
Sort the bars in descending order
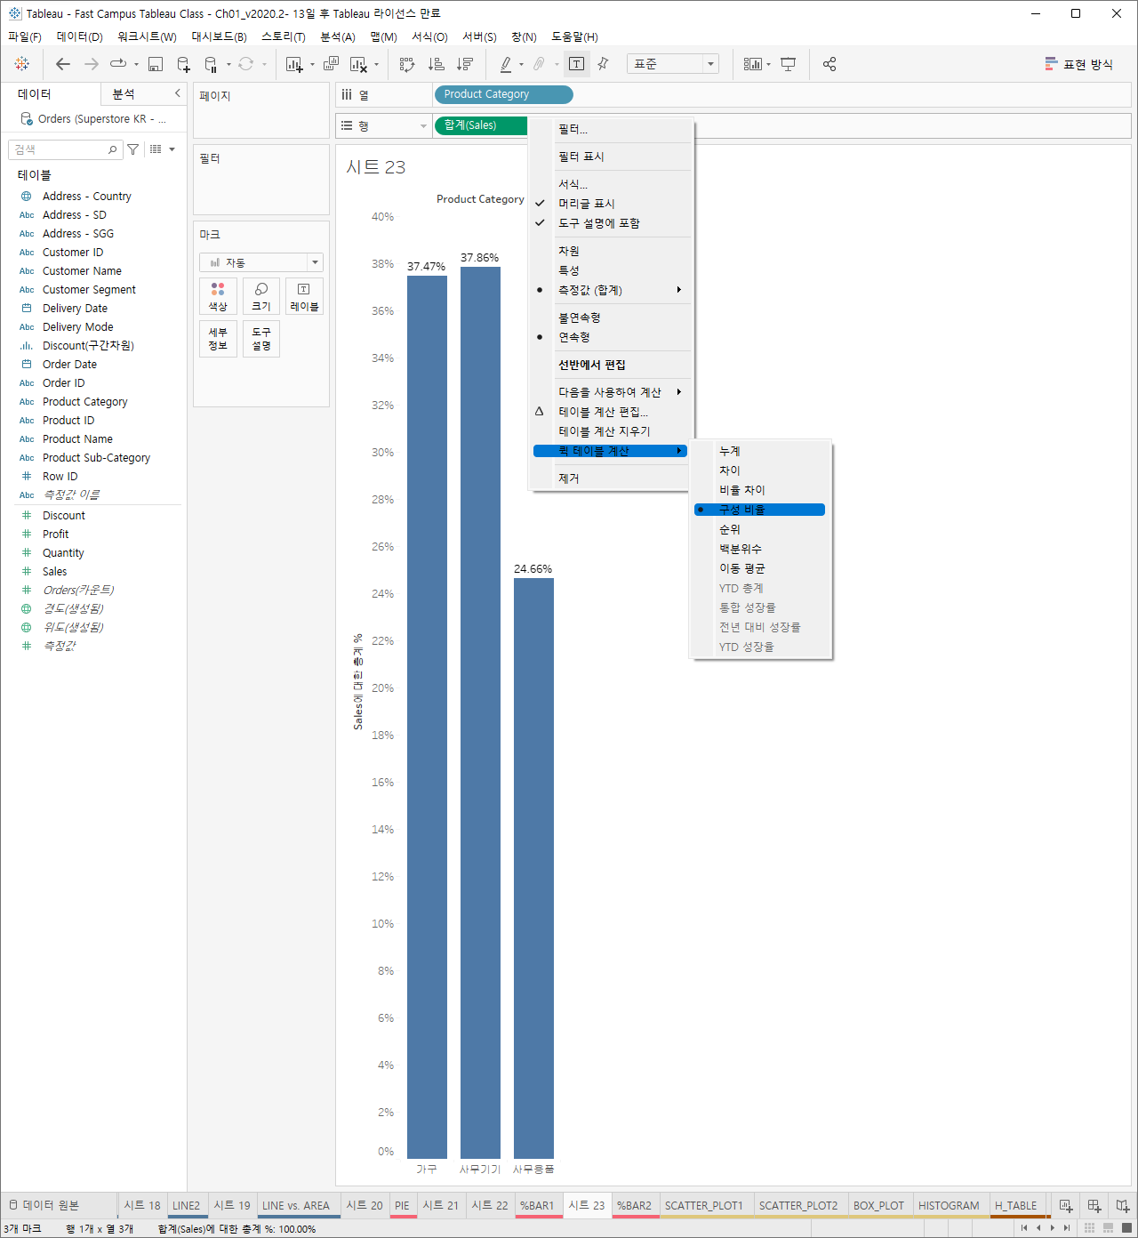tap(464, 64)
